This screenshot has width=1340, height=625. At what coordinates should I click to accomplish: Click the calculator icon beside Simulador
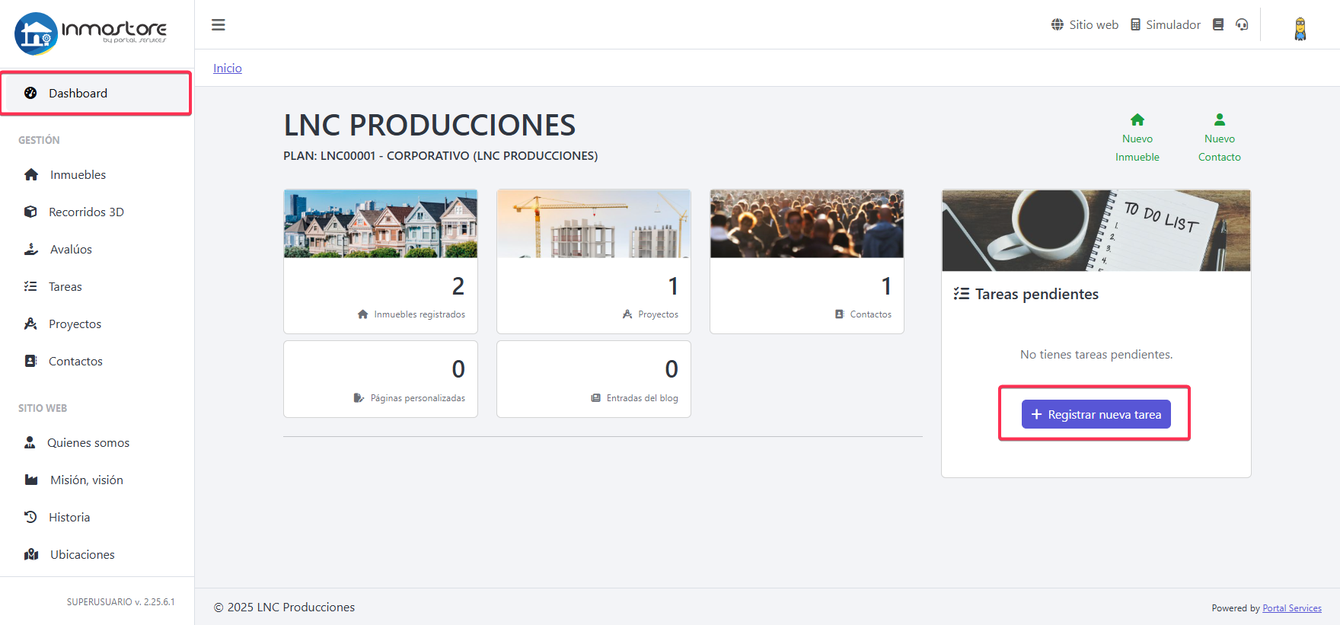(1135, 24)
